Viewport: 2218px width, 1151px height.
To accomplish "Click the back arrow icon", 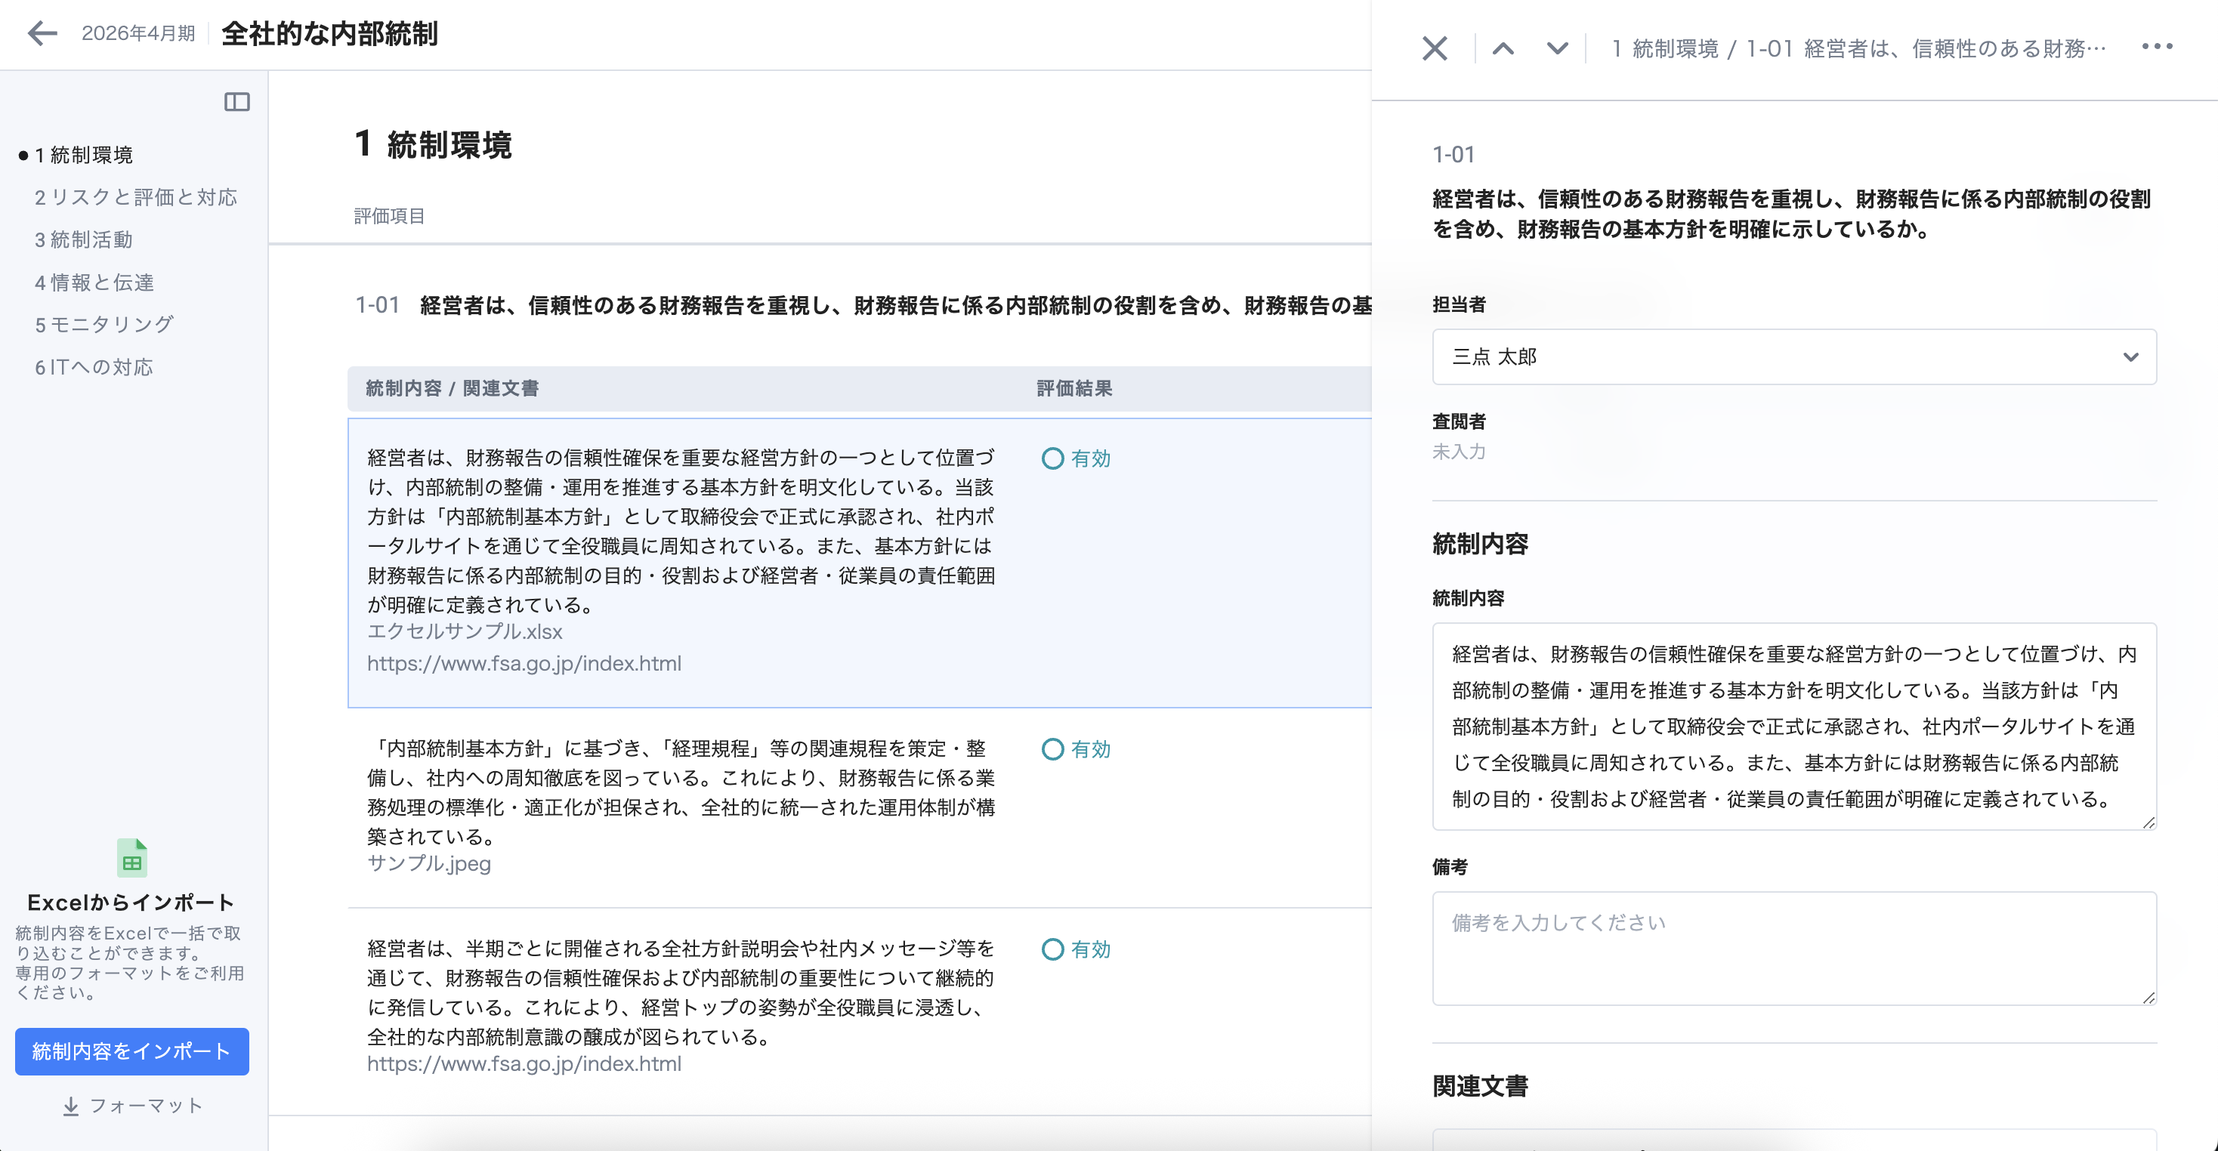I will pos(42,33).
